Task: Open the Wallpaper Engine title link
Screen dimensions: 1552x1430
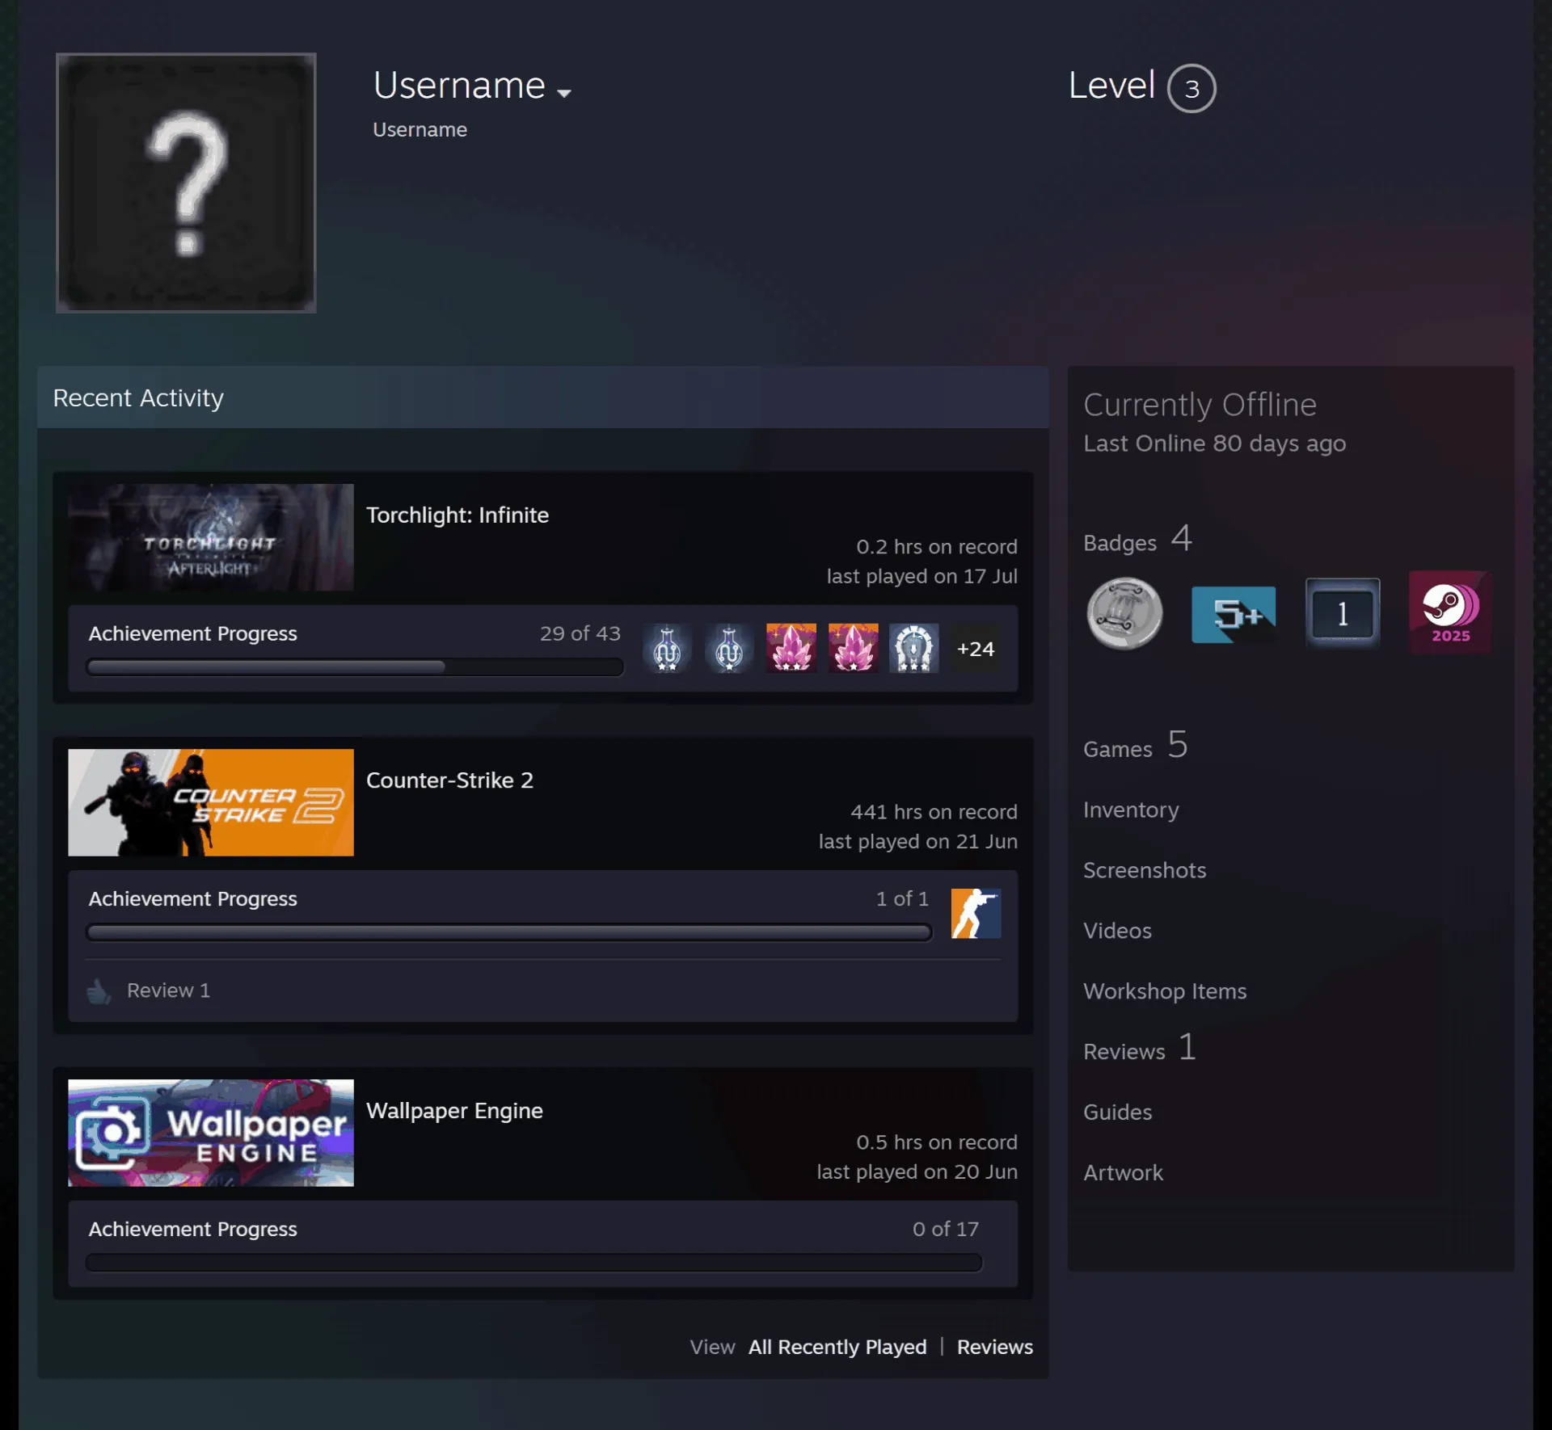Action: click(x=454, y=1110)
